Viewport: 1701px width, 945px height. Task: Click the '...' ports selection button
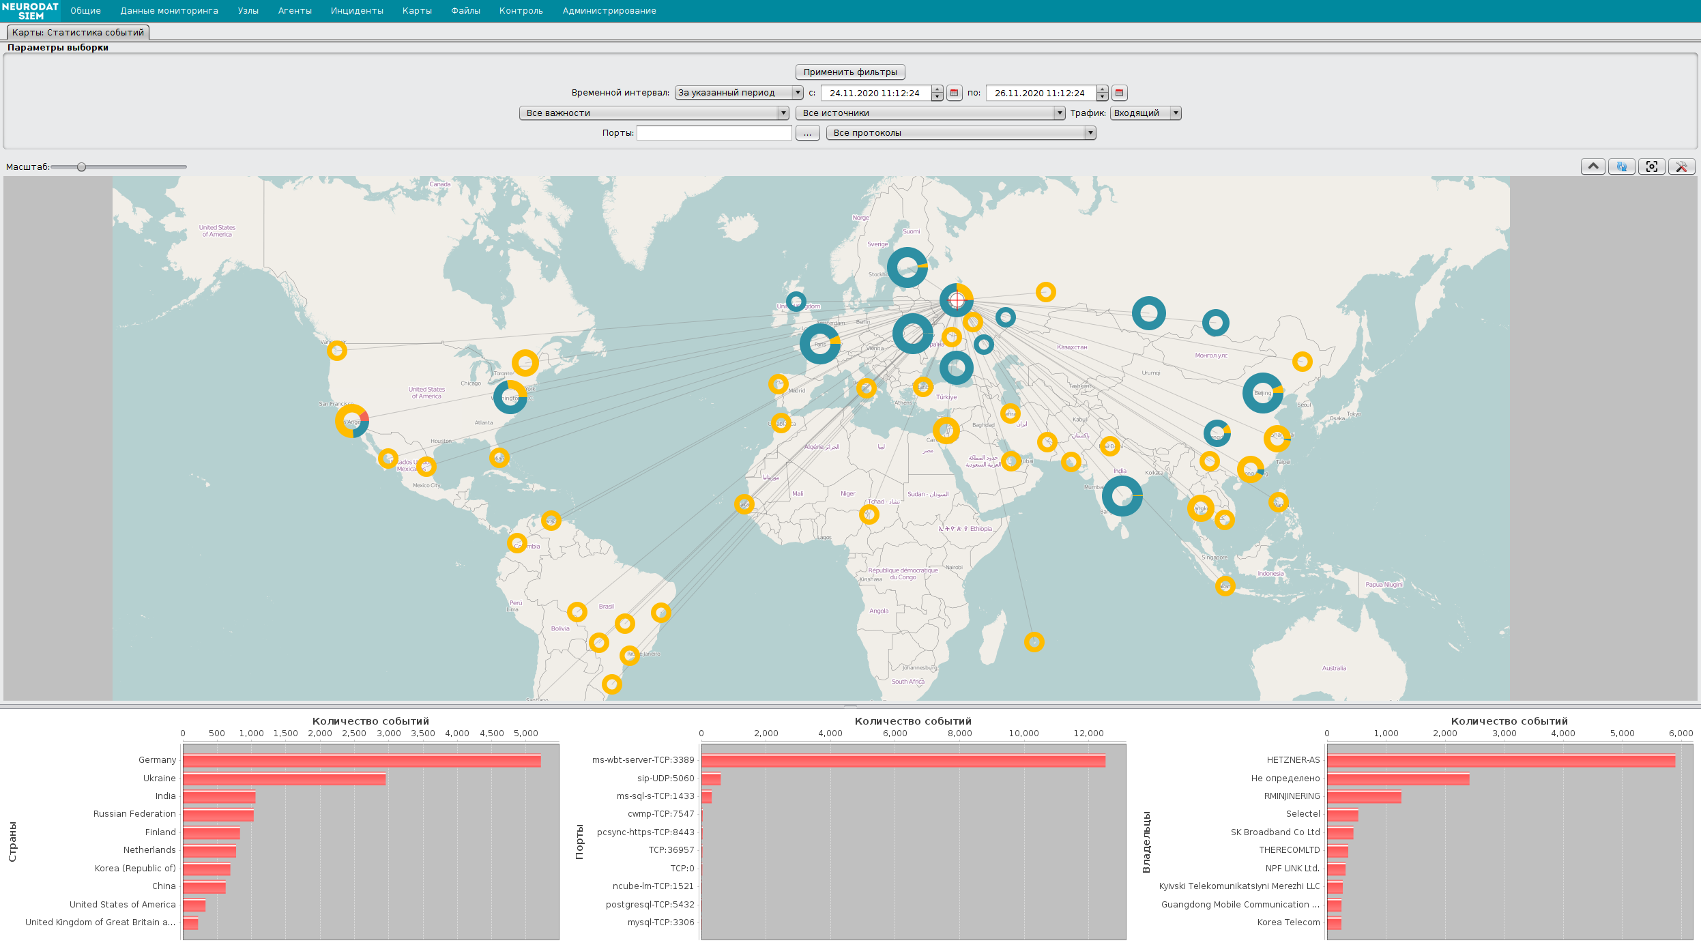point(807,133)
